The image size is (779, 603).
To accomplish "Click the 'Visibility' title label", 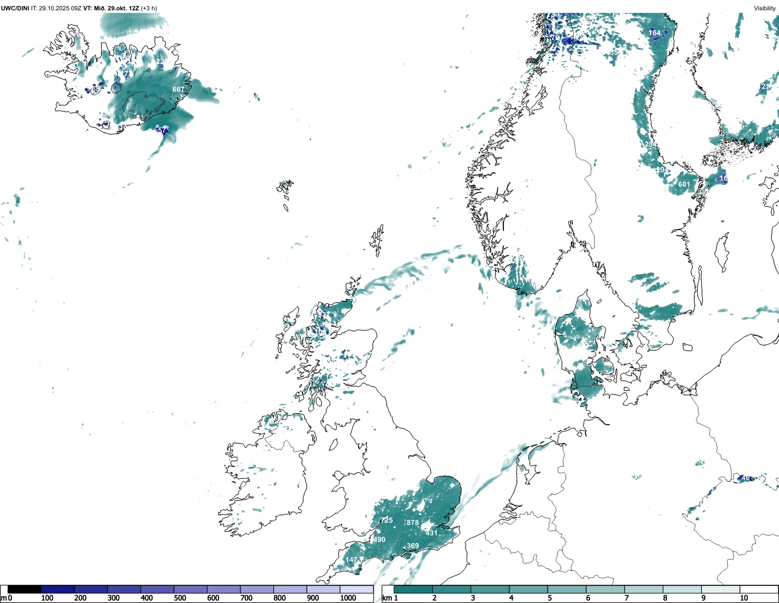I will 765,9.
